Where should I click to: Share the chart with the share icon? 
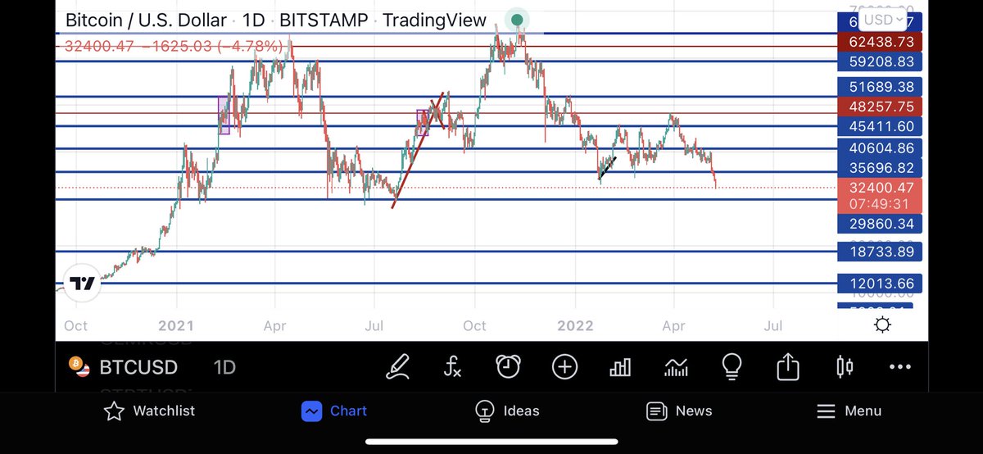[x=787, y=366]
